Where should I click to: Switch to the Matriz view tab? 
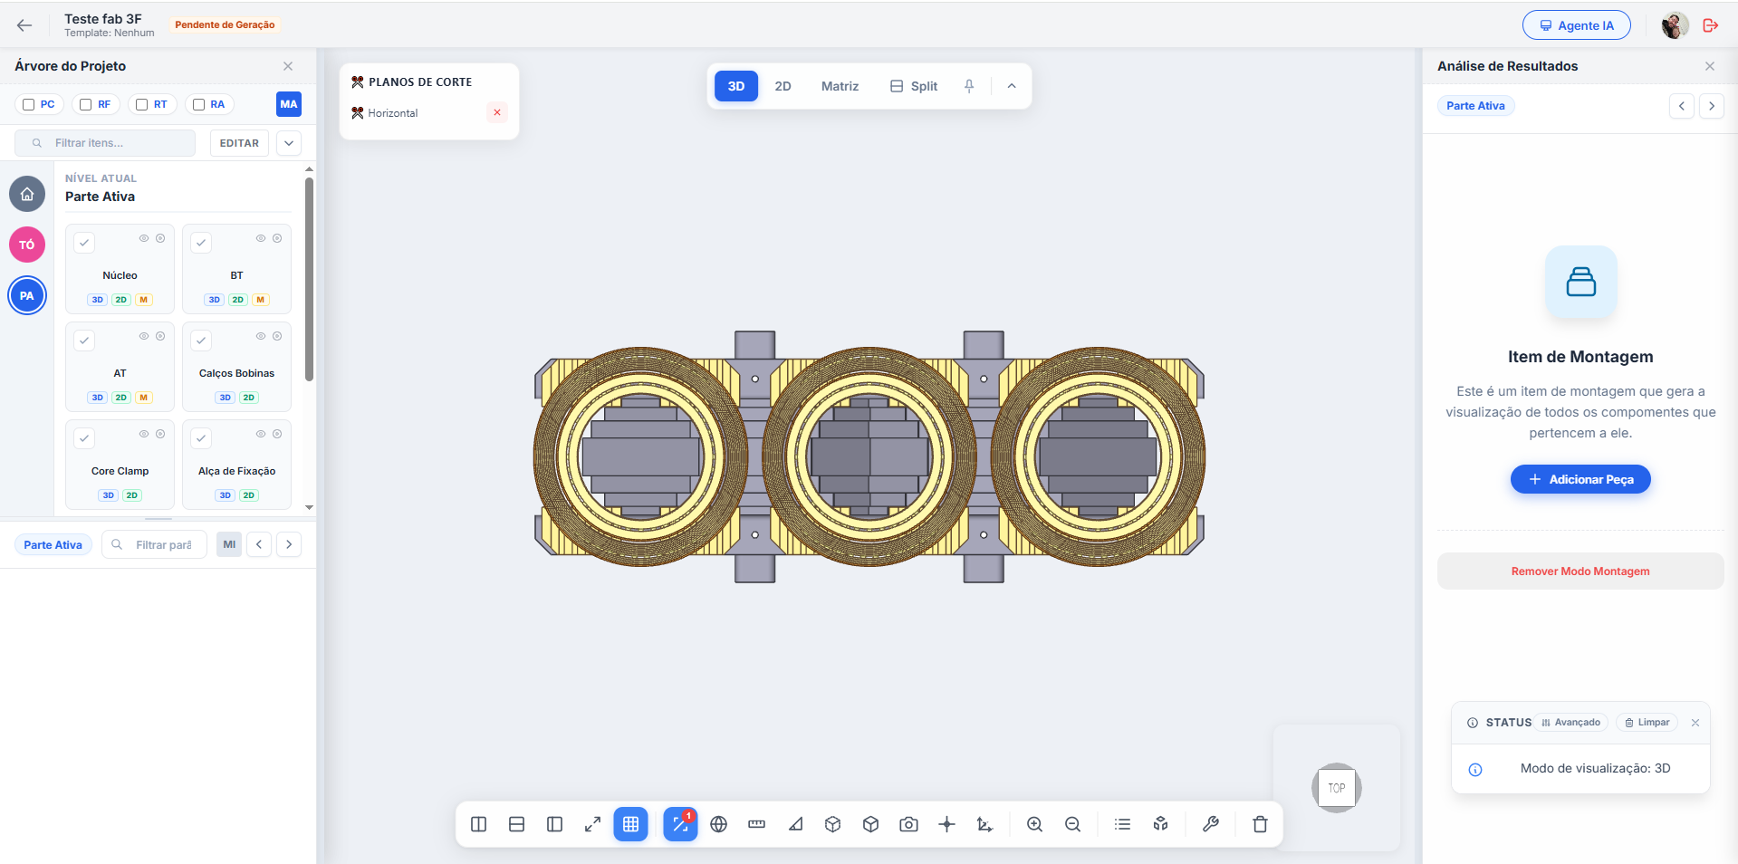point(840,86)
